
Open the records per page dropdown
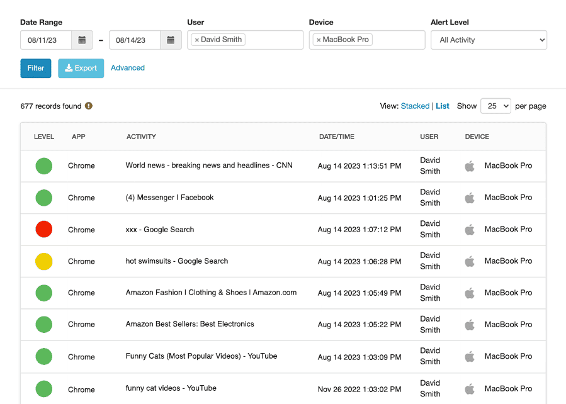tap(495, 106)
